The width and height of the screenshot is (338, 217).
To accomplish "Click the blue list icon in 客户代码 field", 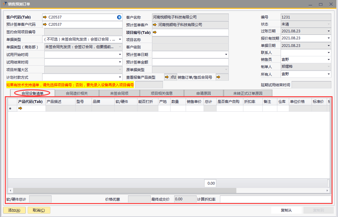I will 119,17.
